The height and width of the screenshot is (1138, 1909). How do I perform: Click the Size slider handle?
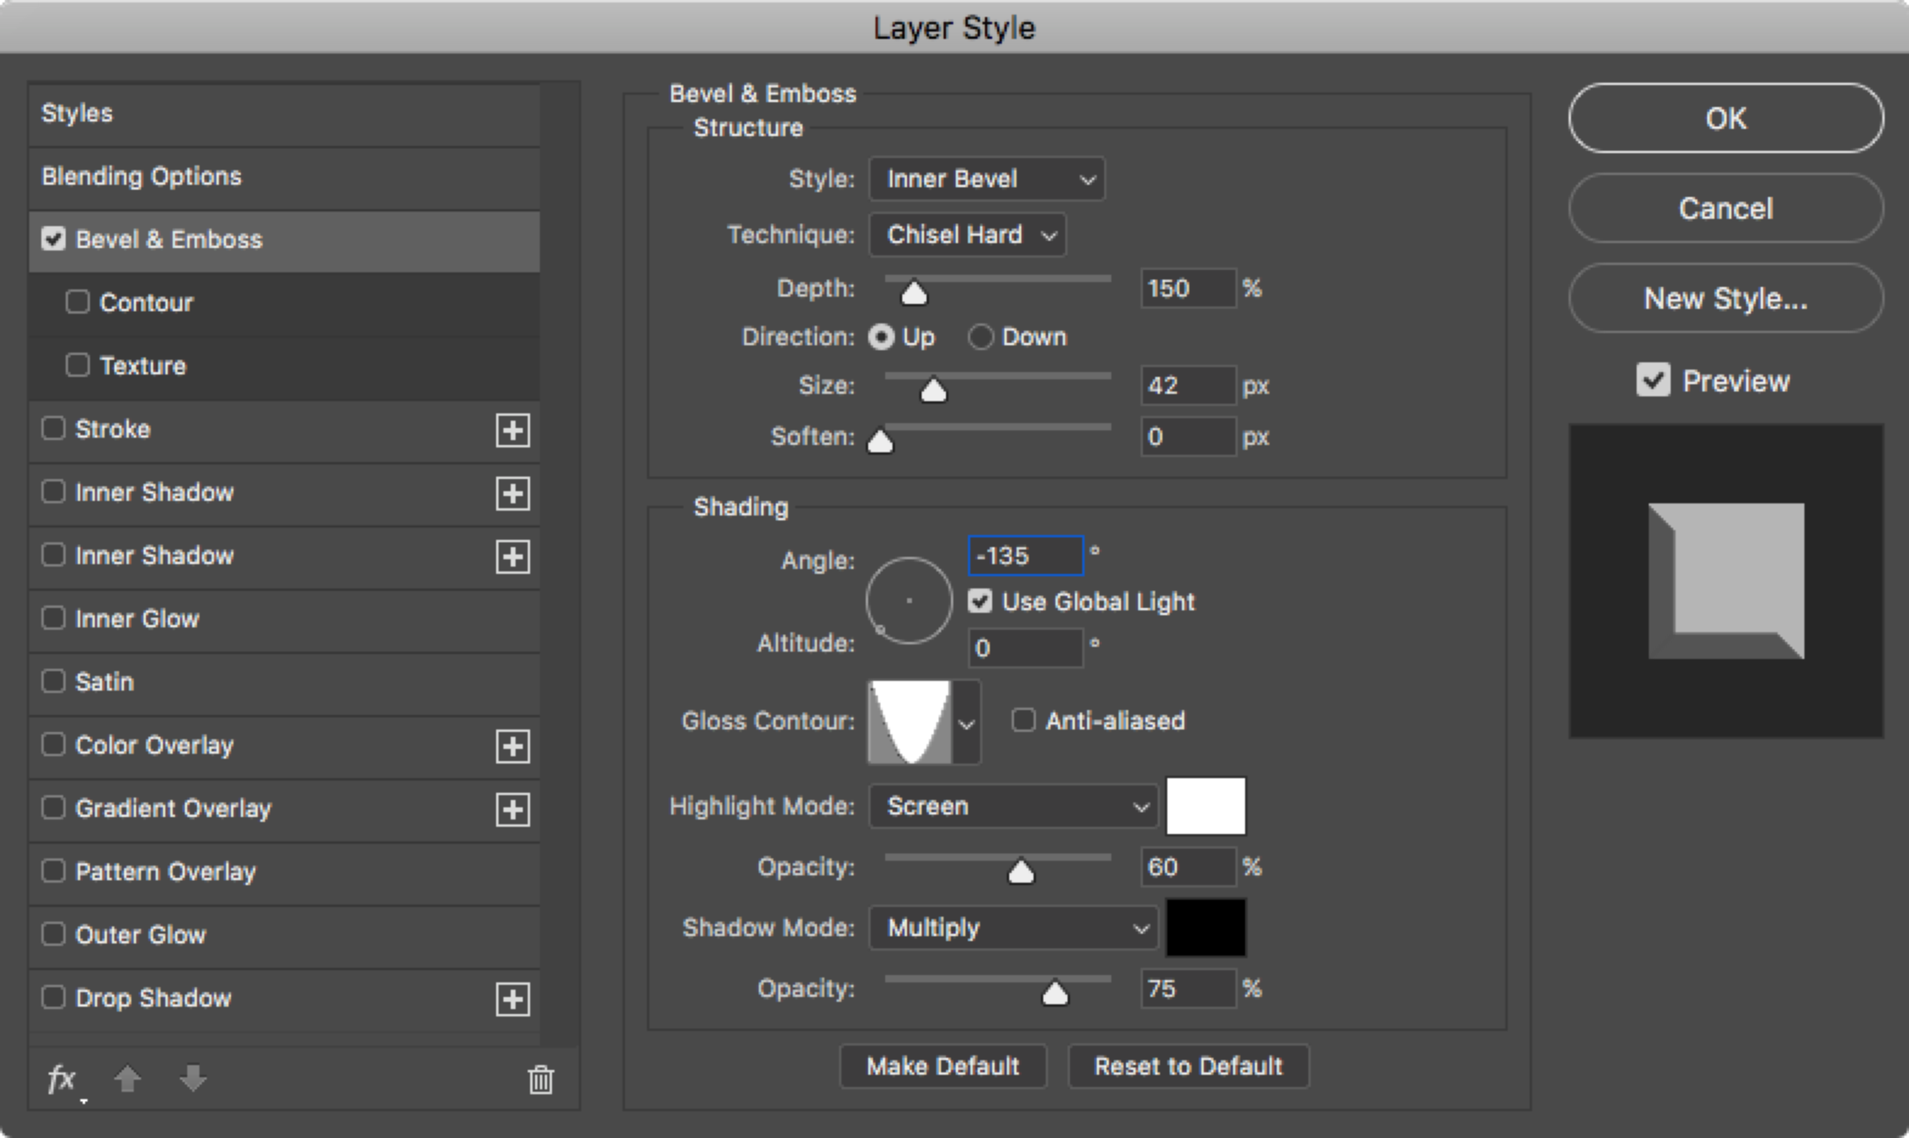tap(933, 391)
